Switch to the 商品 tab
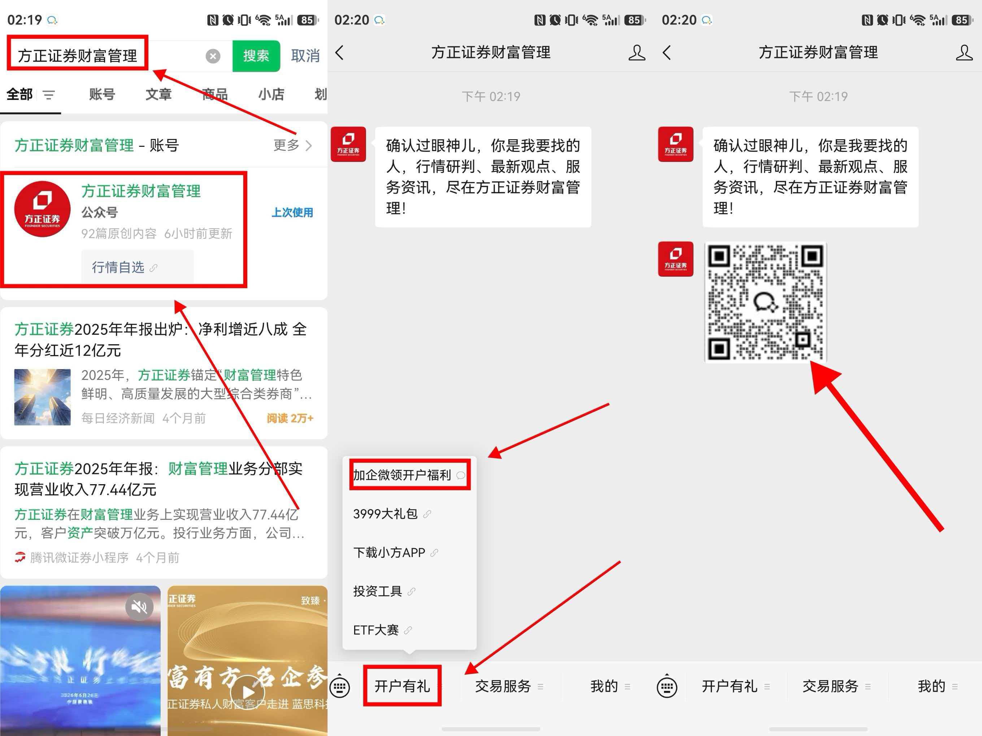The width and height of the screenshot is (982, 736). pos(215,94)
